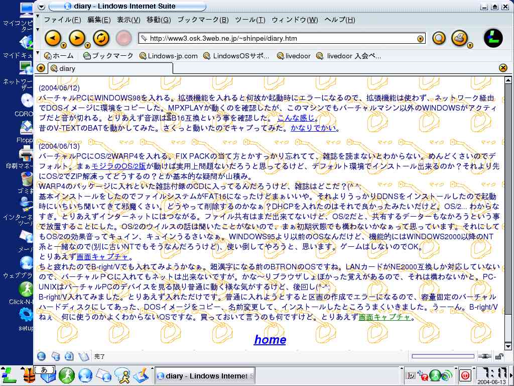Open the ブックマーク(B) menu

pos(203,20)
